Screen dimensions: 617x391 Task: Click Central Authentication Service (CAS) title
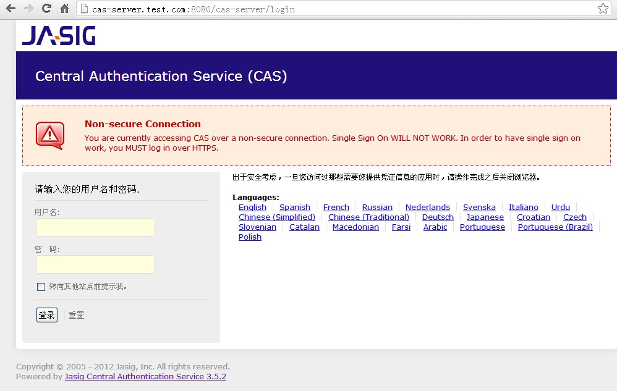pos(161,76)
